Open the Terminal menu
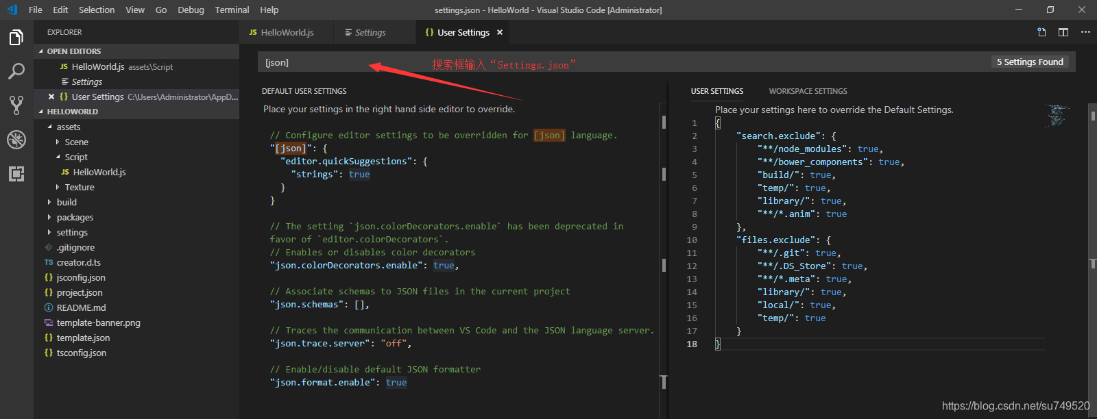The height and width of the screenshot is (419, 1097). tap(232, 10)
